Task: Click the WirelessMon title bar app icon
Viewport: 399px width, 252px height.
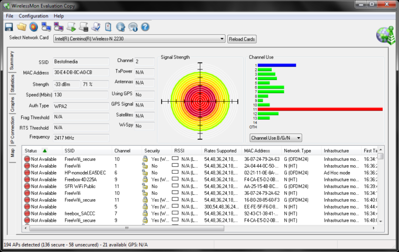Action: [6, 6]
